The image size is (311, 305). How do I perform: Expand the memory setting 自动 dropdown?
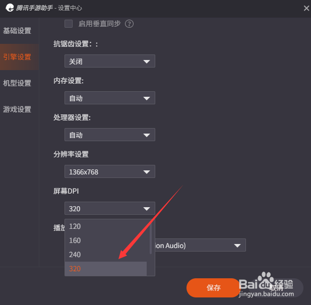(x=110, y=98)
